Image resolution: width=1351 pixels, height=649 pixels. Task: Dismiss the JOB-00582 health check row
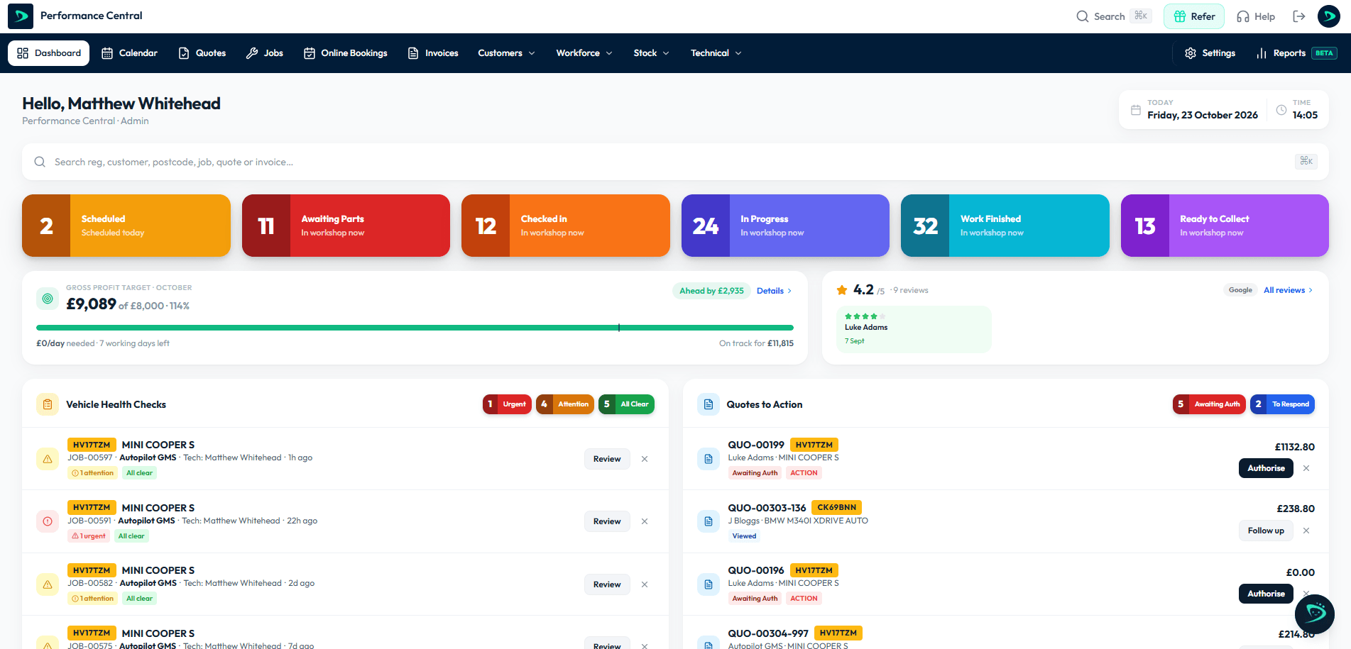[645, 584]
